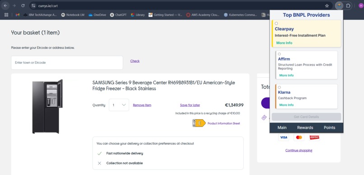Open the Library bookmark
The image size is (364, 175).
click(x=138, y=15)
